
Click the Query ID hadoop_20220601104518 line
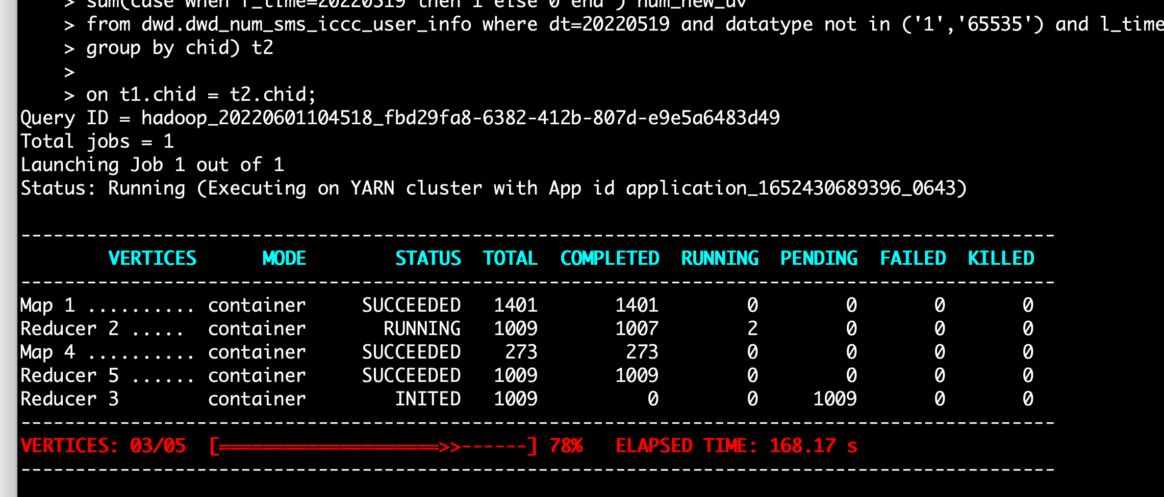tap(400, 118)
